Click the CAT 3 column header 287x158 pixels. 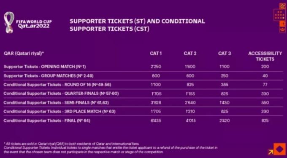225,54
